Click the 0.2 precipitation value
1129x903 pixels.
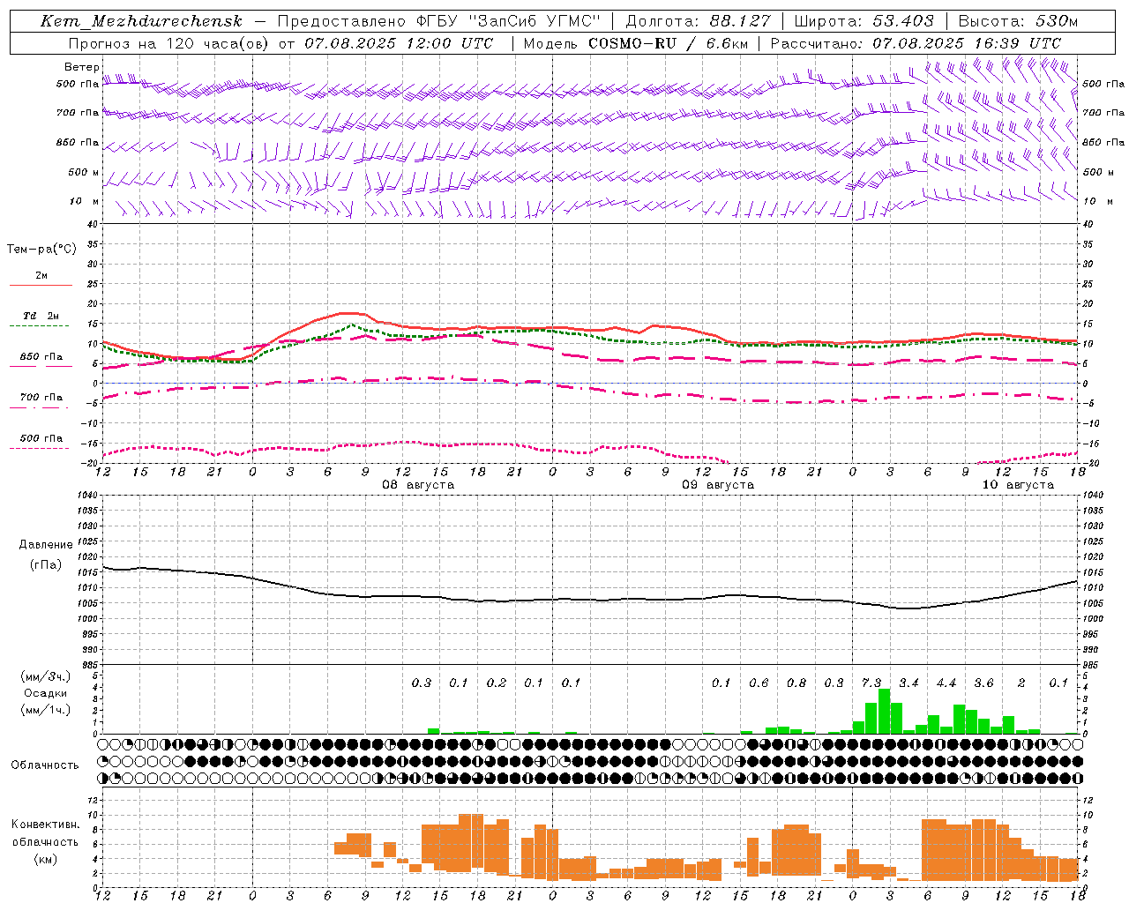click(x=497, y=683)
